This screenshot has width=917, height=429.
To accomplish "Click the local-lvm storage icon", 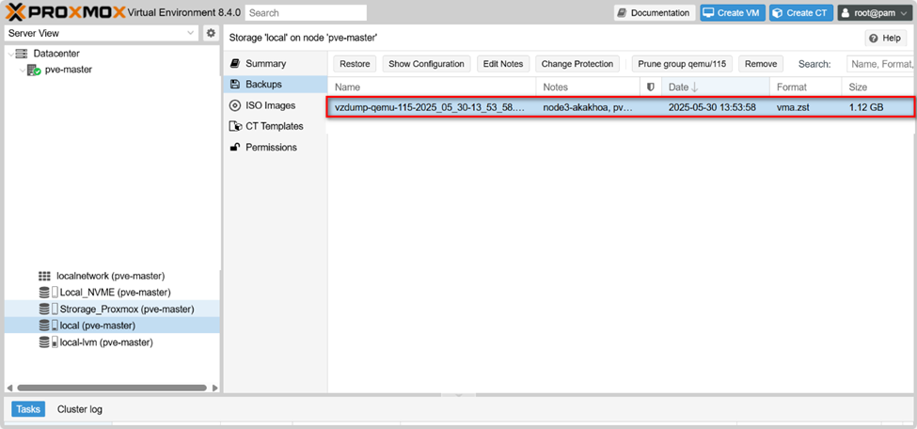I will tap(44, 342).
